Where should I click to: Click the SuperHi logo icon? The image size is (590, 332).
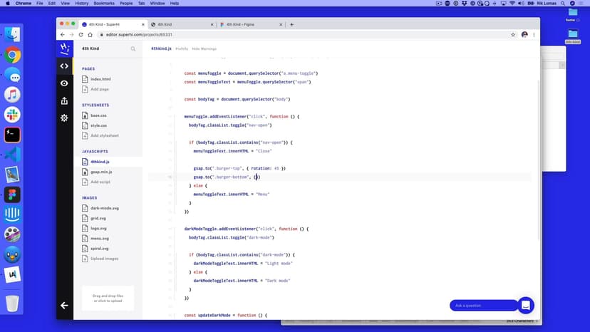(x=64, y=48)
